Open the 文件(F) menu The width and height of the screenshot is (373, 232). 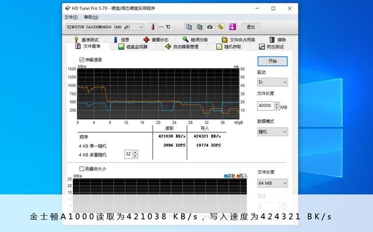coord(71,17)
